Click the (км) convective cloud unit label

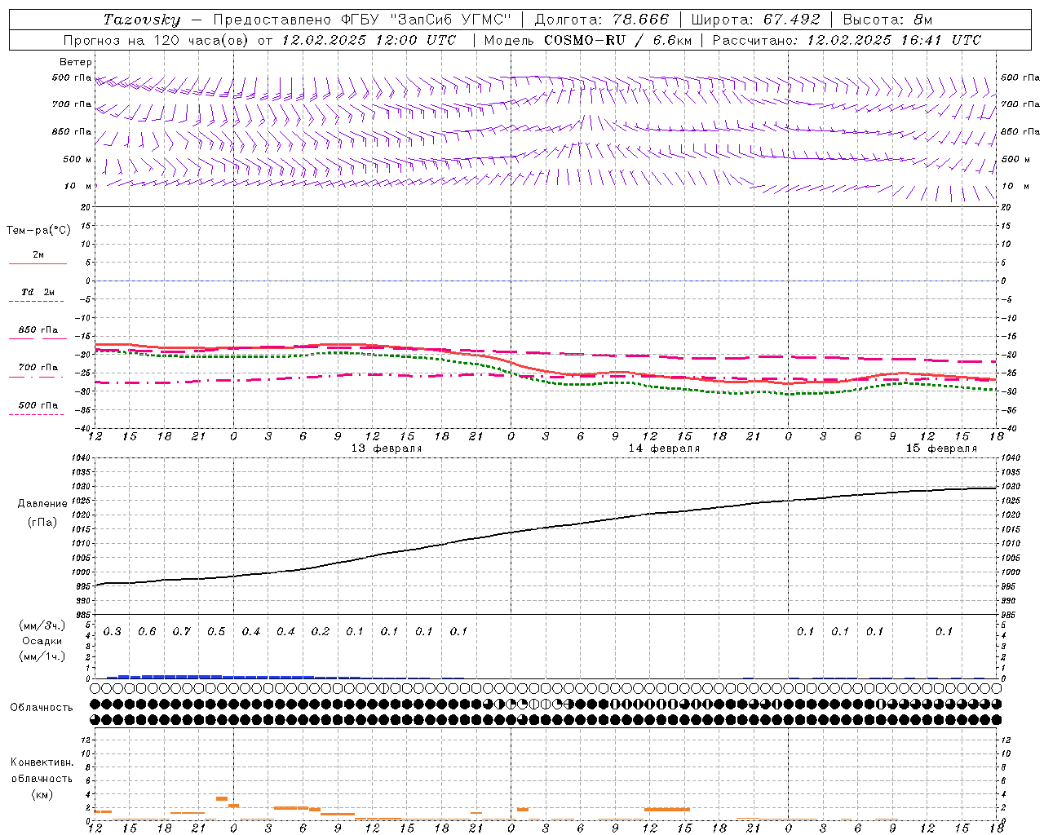[x=42, y=794]
